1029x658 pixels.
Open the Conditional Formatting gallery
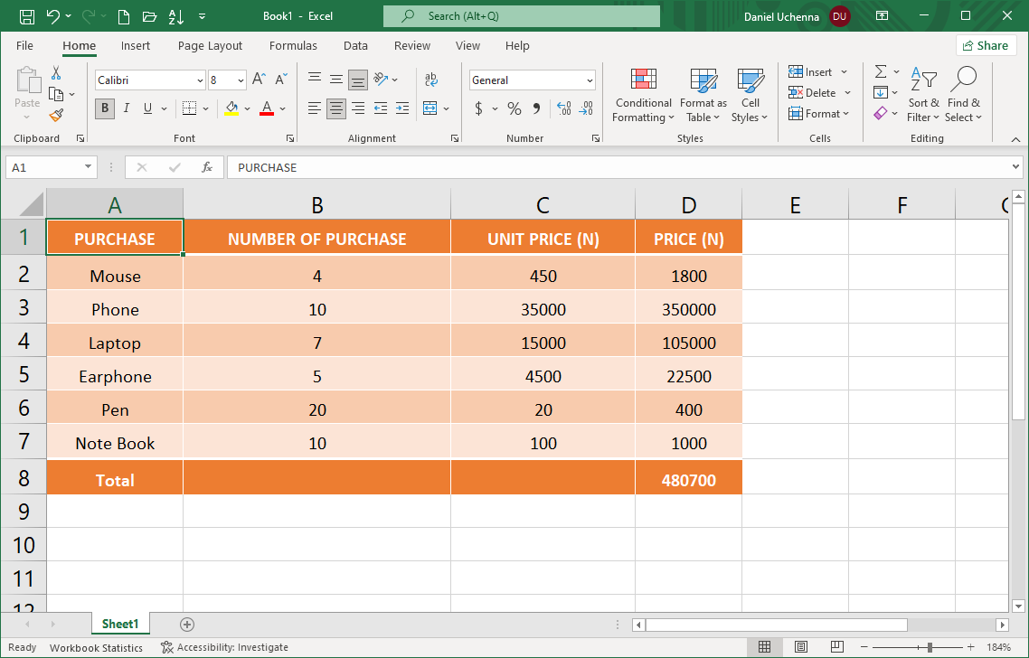coord(643,94)
